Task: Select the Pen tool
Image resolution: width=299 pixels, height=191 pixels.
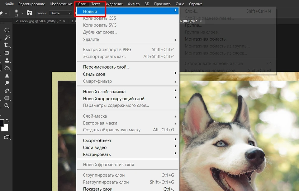Action: [x=7, y=91]
